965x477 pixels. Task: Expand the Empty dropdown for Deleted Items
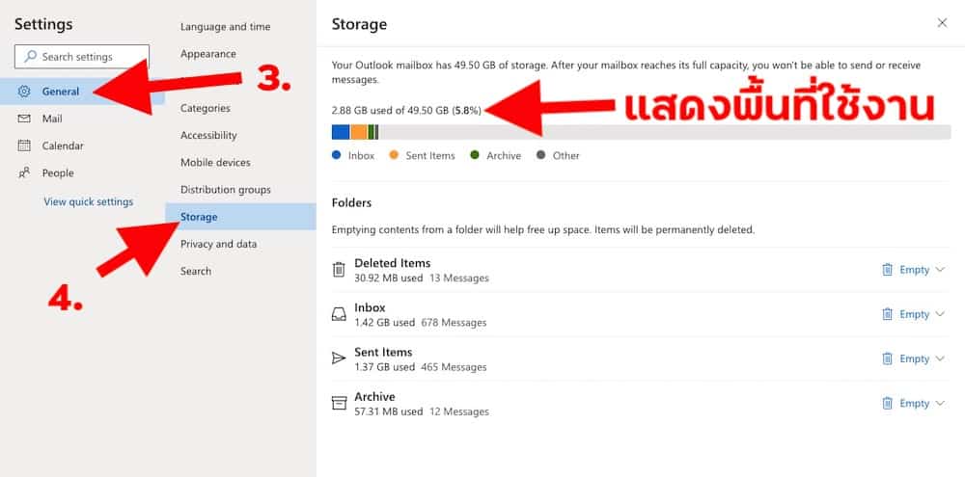pyautogui.click(x=940, y=269)
